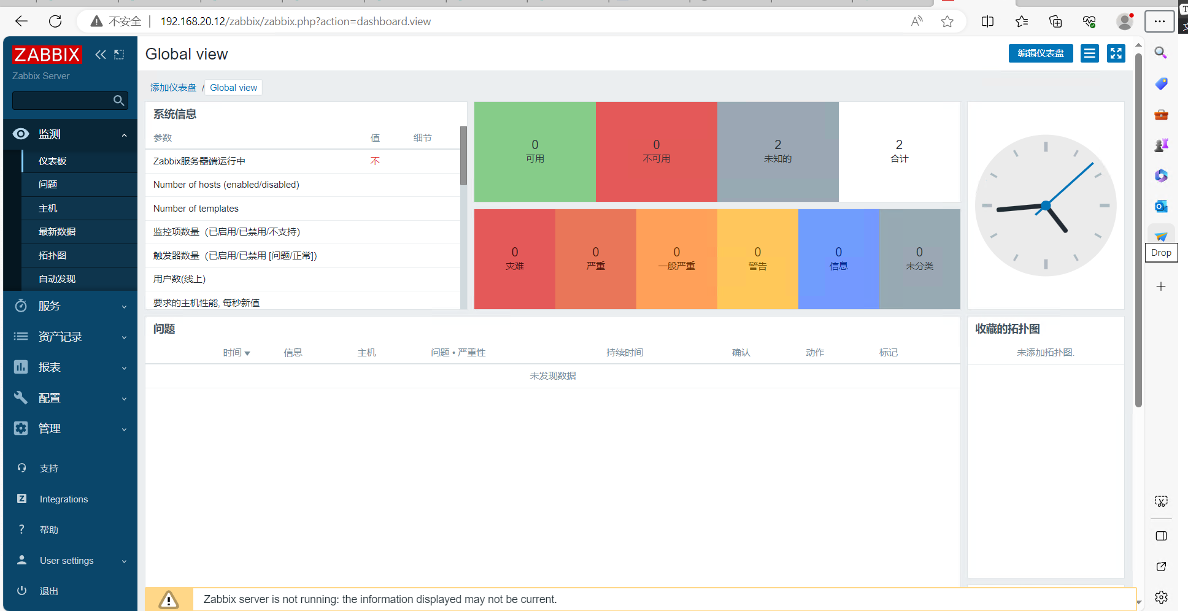Click the Global view breadcrumb link

(x=234, y=87)
